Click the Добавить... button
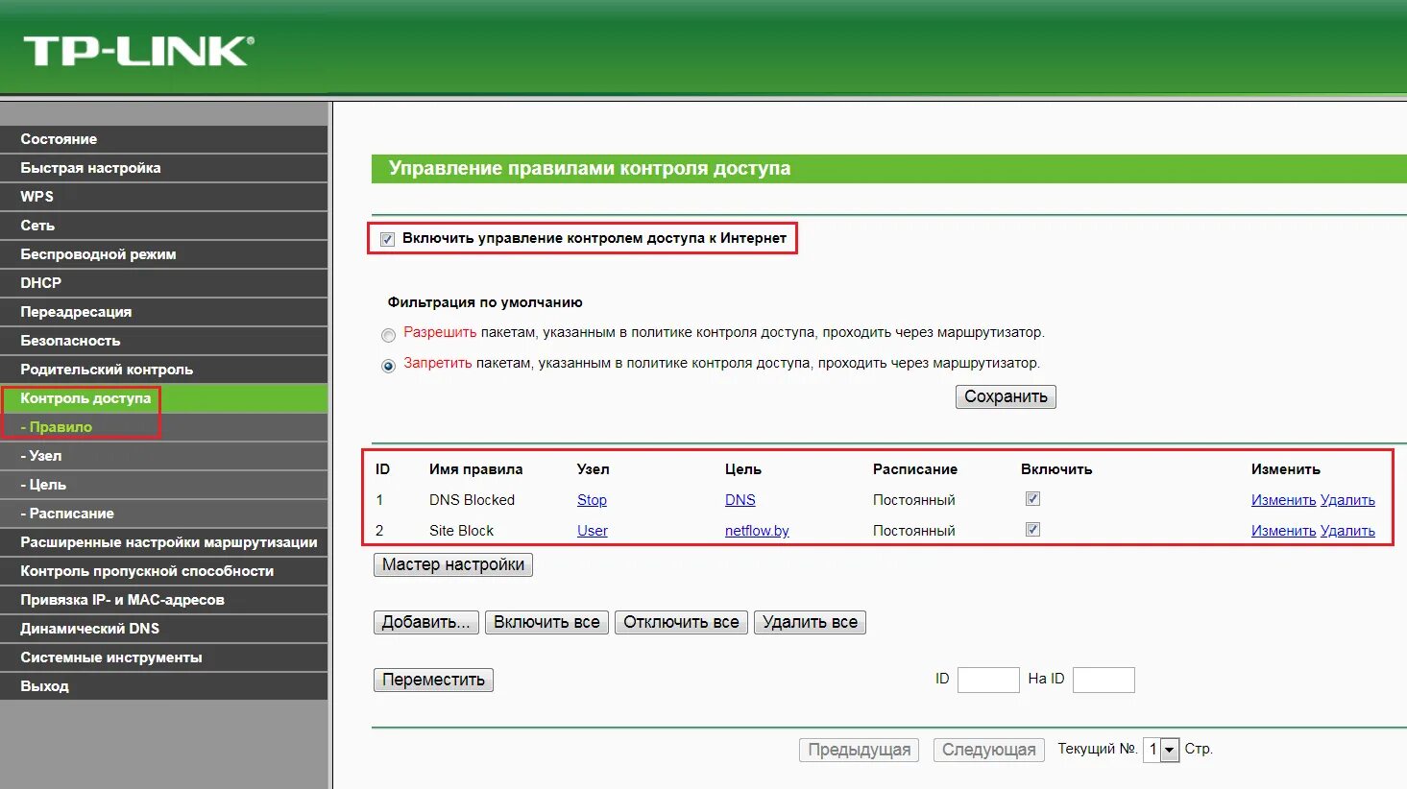1407x789 pixels. [426, 622]
